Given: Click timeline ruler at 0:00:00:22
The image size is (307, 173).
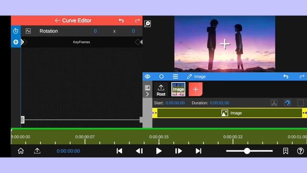Looking at the screenshot, I should 233,137.
